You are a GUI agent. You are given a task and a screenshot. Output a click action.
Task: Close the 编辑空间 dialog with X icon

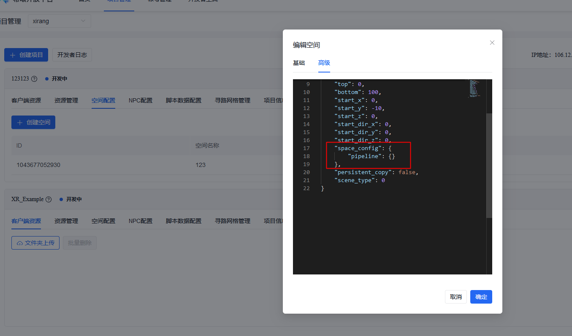pyautogui.click(x=492, y=43)
